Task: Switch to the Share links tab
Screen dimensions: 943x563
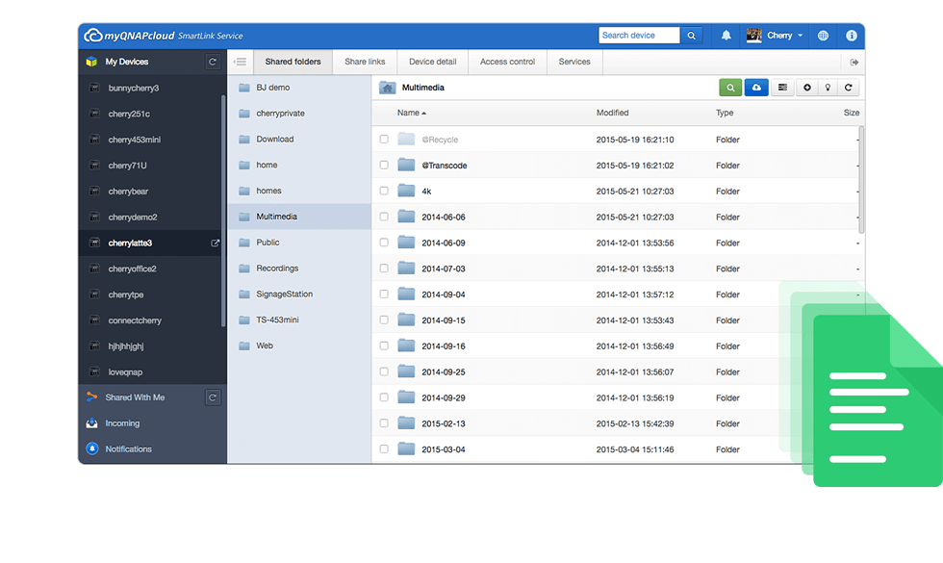Action: point(364,61)
